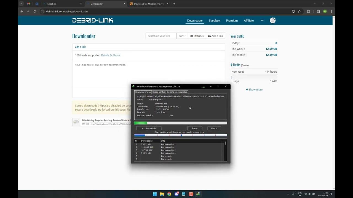Open Discord from taskbar
Image resolution: width=353 pixels, height=198 pixels.
tap(176, 194)
